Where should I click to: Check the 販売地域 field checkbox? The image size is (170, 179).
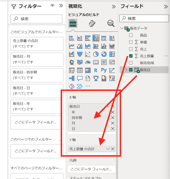point(131,63)
